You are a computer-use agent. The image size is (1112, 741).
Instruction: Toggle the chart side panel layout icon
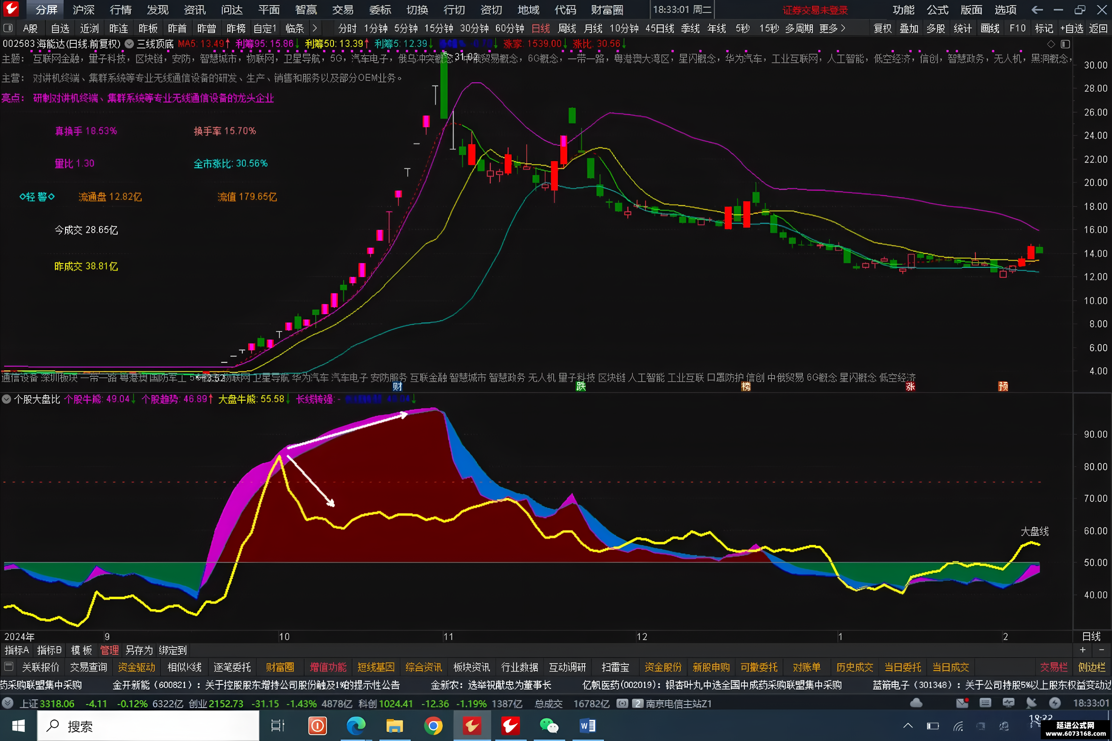[1065, 44]
